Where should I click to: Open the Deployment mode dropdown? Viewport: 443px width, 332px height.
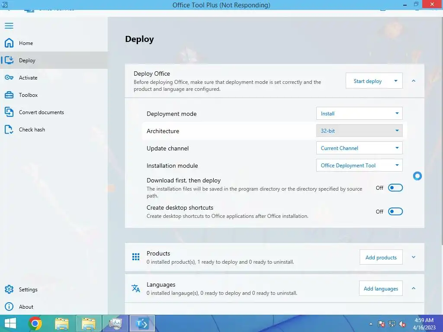click(x=359, y=114)
